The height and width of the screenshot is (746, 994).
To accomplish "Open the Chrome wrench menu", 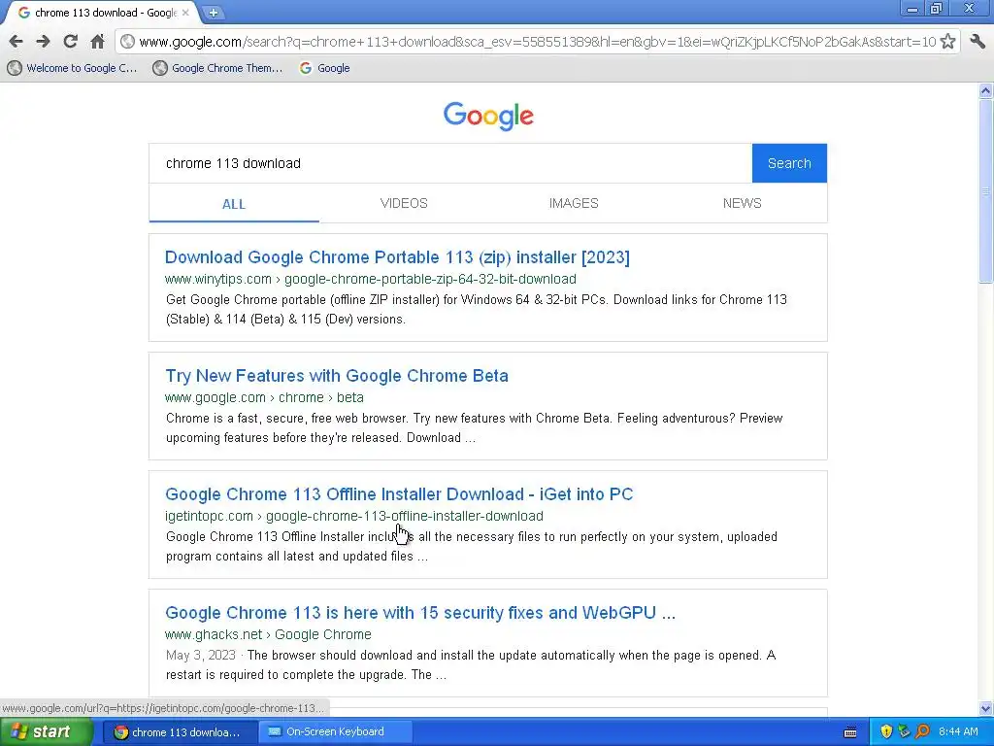I will 977,42.
